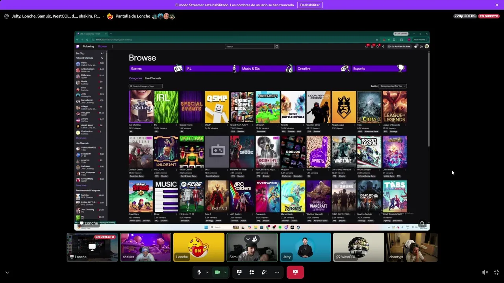Select Jelty's participant tile

[306, 247]
